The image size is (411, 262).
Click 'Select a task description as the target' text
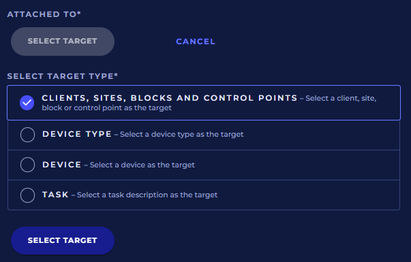click(147, 195)
